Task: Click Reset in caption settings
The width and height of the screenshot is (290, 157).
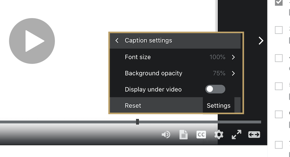Action: tap(133, 105)
